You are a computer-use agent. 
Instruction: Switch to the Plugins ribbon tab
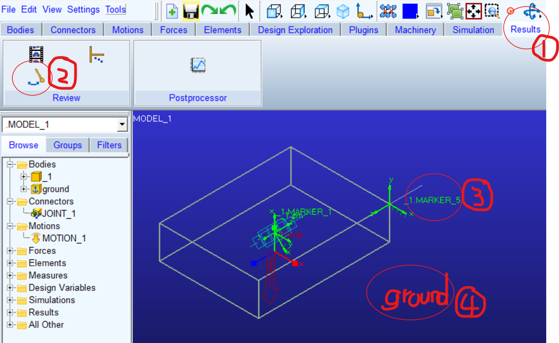point(364,30)
